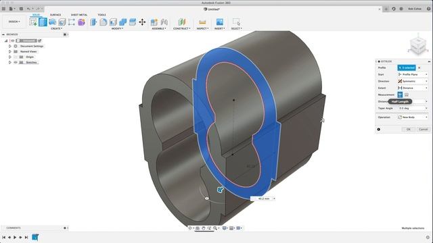Image resolution: width=433 pixels, height=243 pixels.
Task: Toggle visibility of Origin folder
Action: [x=16, y=57]
